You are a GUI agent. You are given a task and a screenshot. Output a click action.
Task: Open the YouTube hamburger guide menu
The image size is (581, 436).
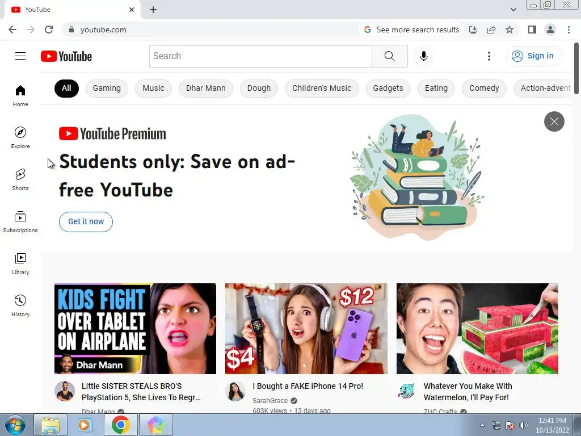click(20, 56)
